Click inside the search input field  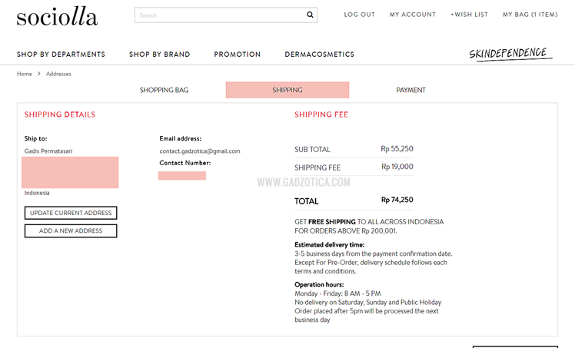[x=219, y=15]
